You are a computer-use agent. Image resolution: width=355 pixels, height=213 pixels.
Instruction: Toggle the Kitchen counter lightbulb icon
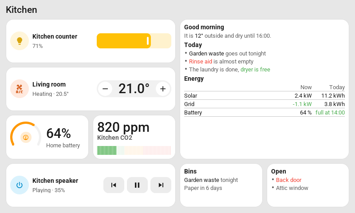click(x=20, y=41)
